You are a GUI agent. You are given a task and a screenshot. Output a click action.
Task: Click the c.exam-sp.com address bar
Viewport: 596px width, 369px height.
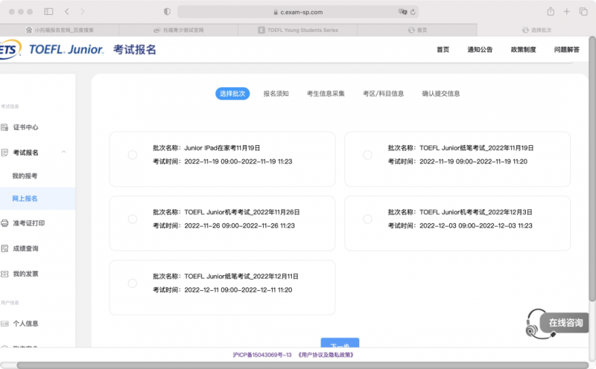pos(298,12)
